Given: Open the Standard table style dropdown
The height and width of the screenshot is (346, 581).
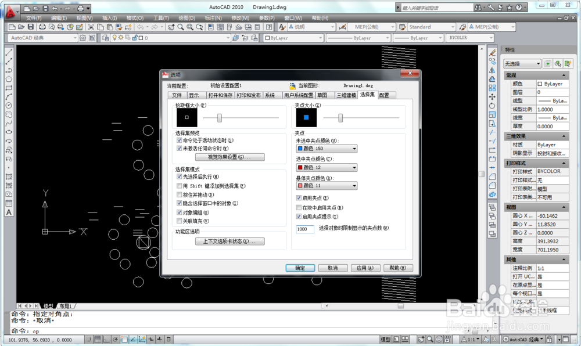Looking at the screenshot, I should tap(431, 27).
